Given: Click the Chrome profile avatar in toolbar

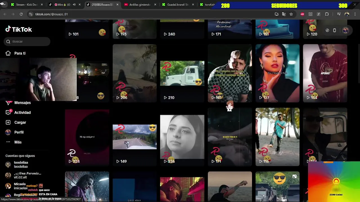Looking at the screenshot, I should pos(347,14).
